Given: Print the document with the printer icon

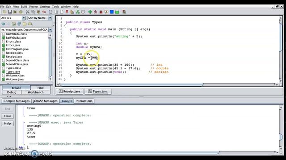Looking at the screenshot, I should (x=21, y=12).
